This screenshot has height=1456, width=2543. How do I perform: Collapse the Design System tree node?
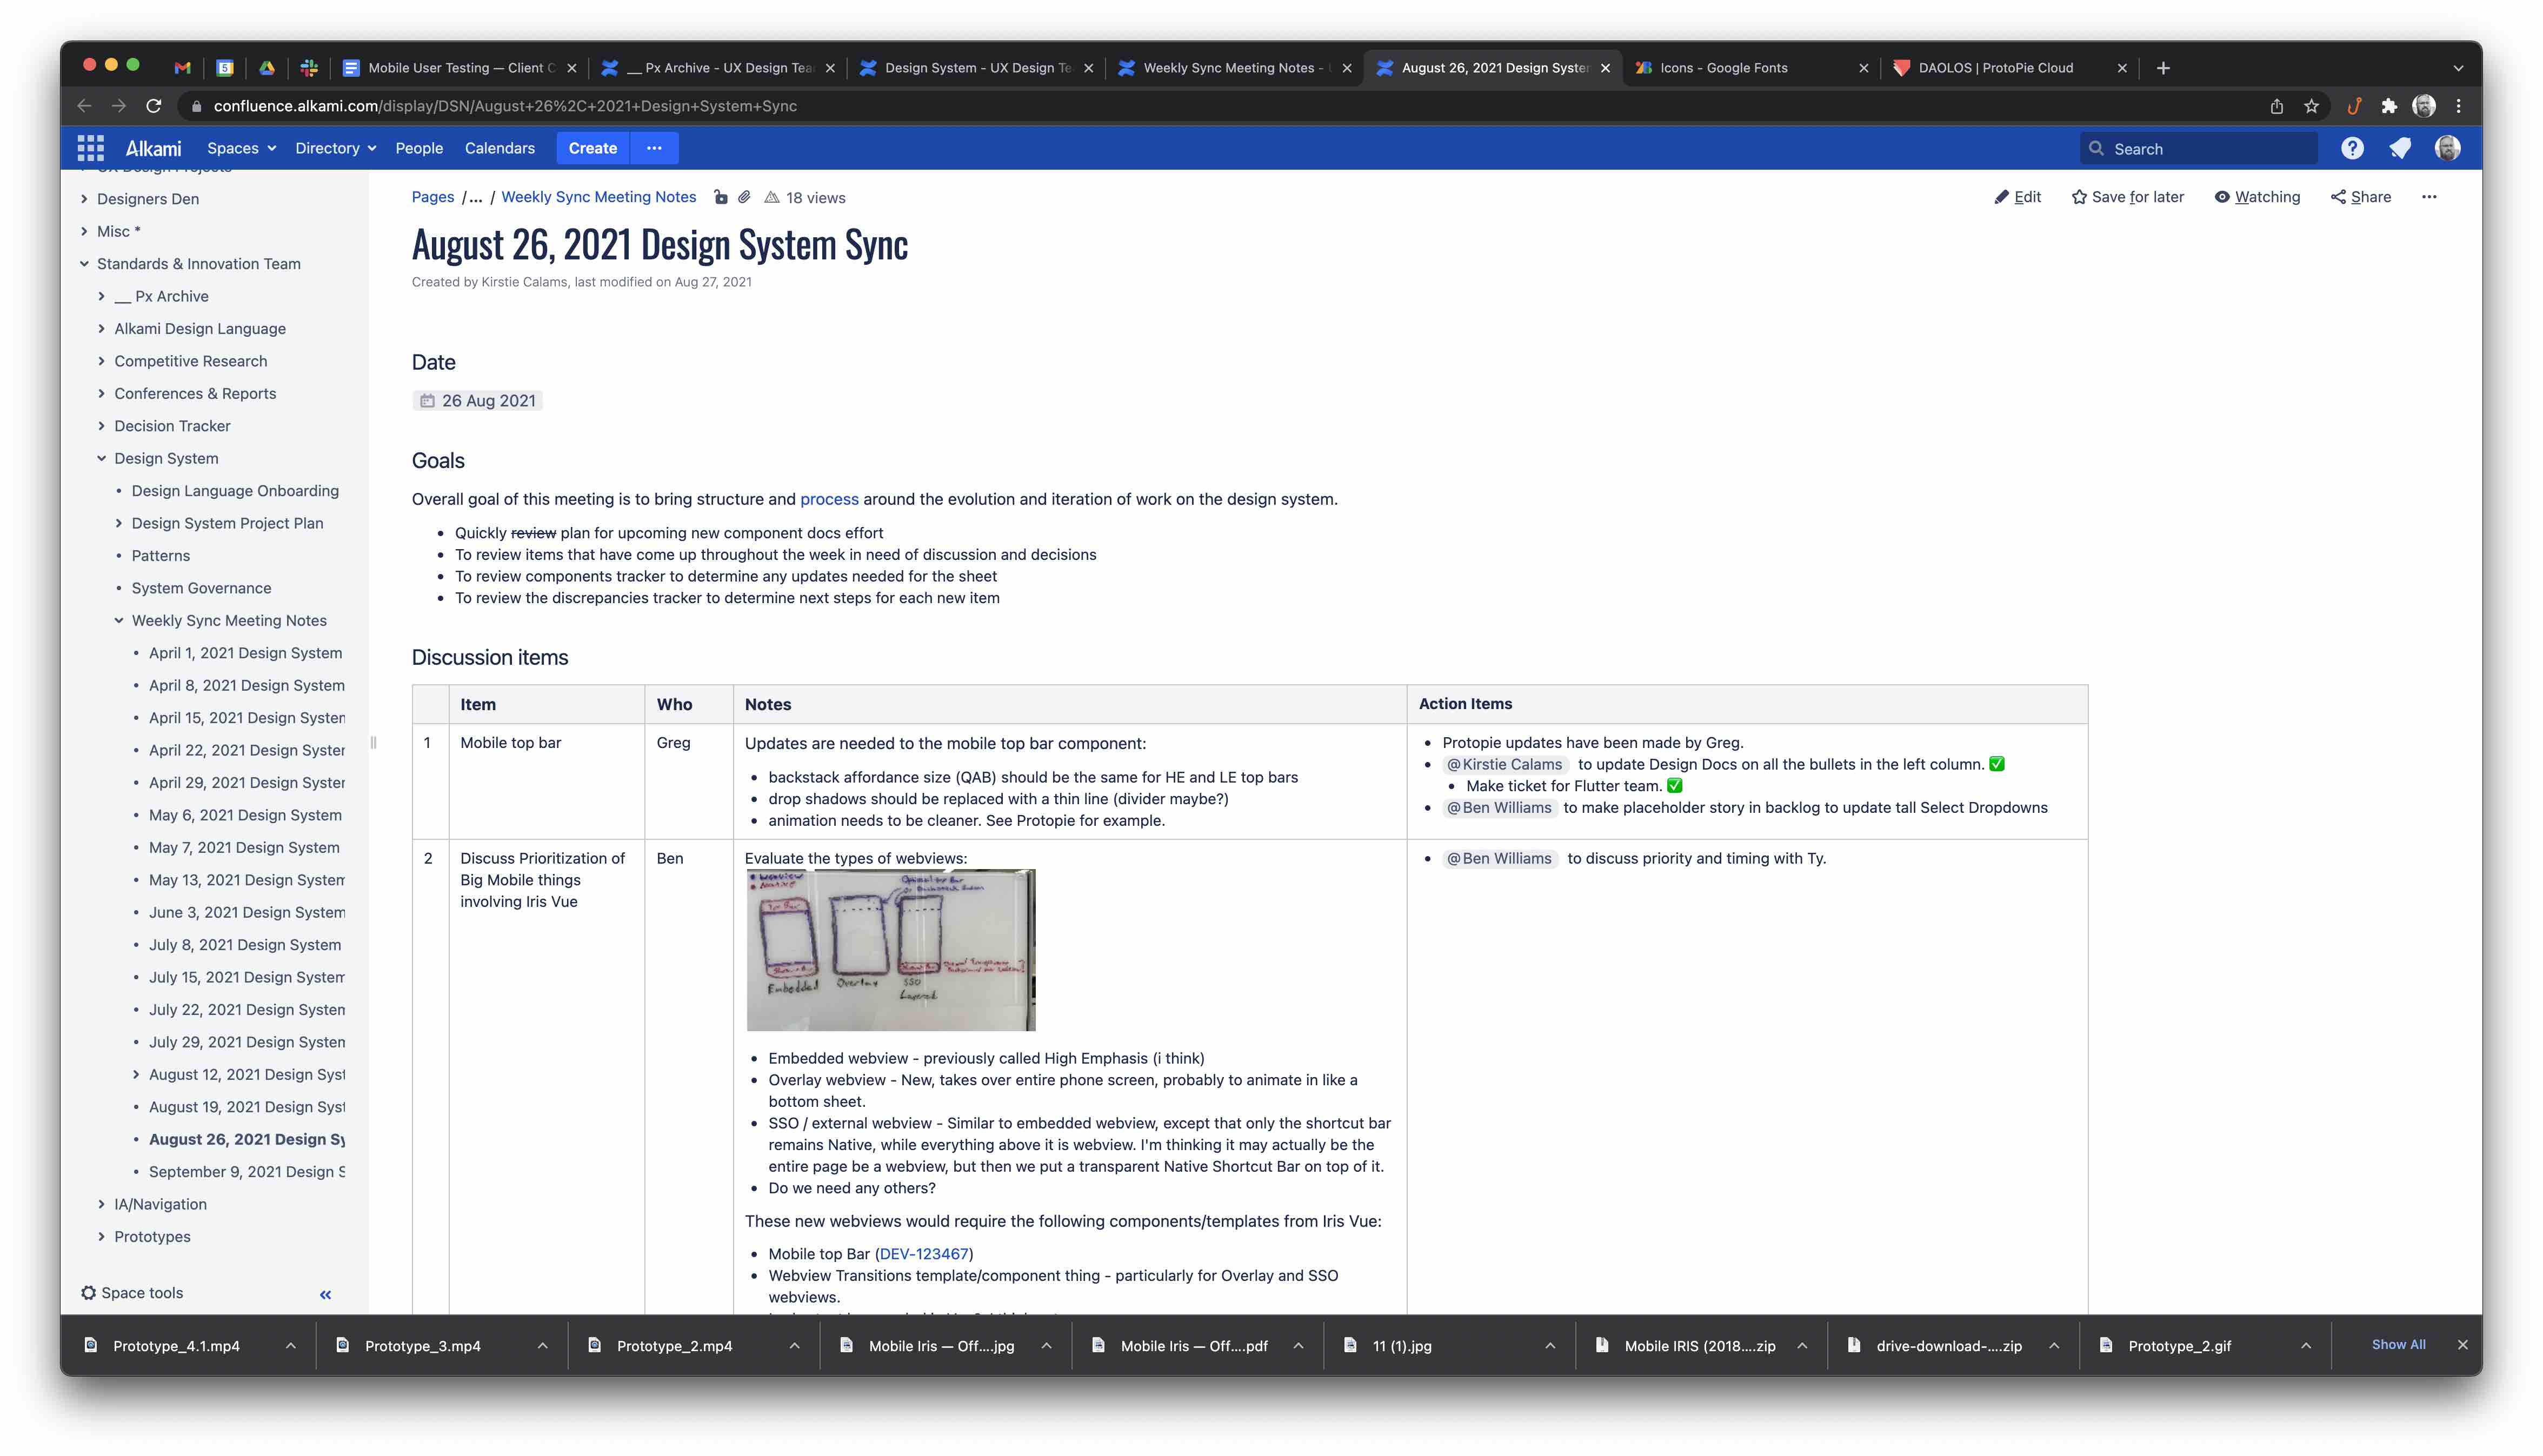coord(101,458)
